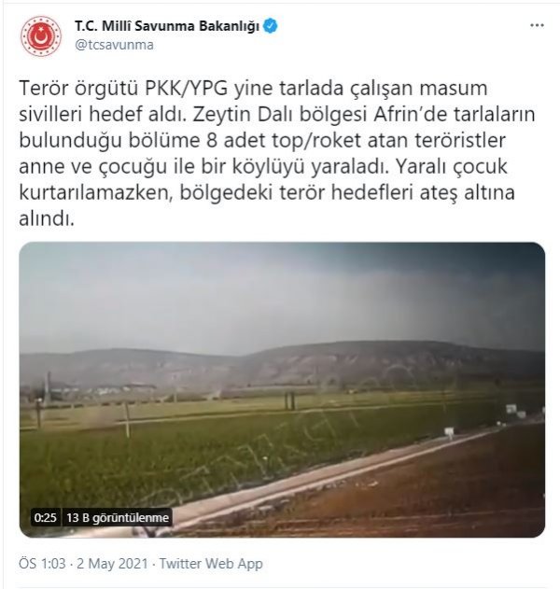Click the final word alındı in tweet
This screenshot has height=589, width=560.
click(47, 218)
